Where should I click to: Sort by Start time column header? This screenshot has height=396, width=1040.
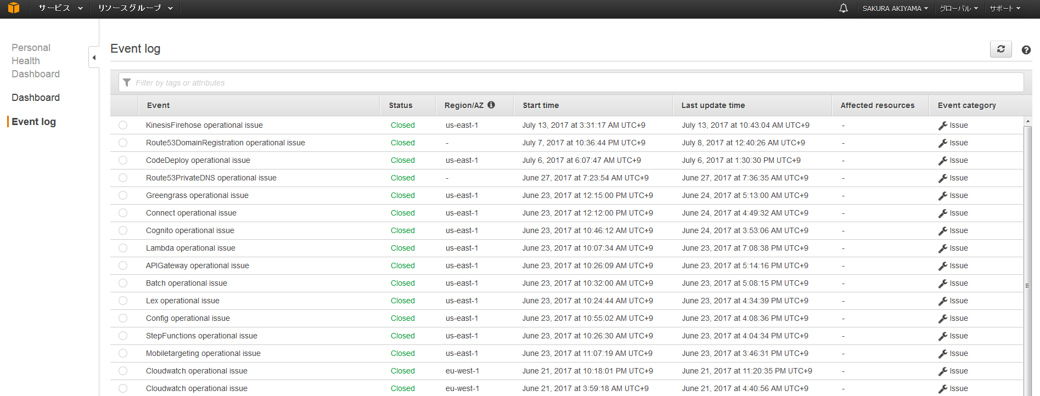tap(541, 105)
